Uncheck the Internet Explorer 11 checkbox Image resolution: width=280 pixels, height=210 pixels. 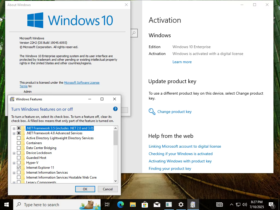coord(19,168)
